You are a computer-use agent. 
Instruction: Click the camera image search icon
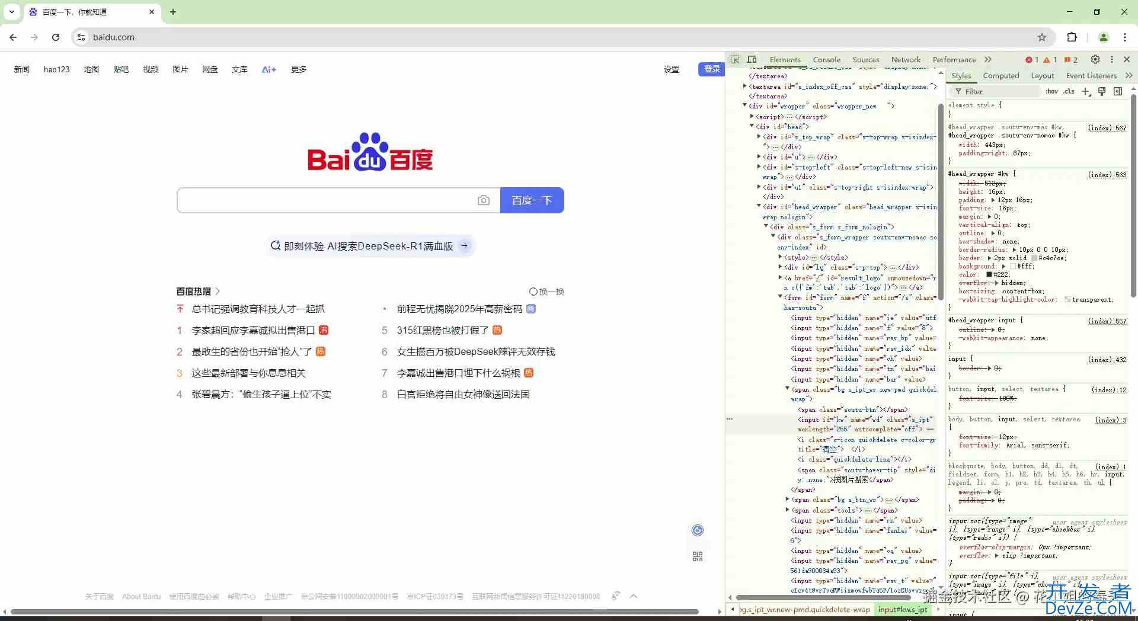point(484,200)
